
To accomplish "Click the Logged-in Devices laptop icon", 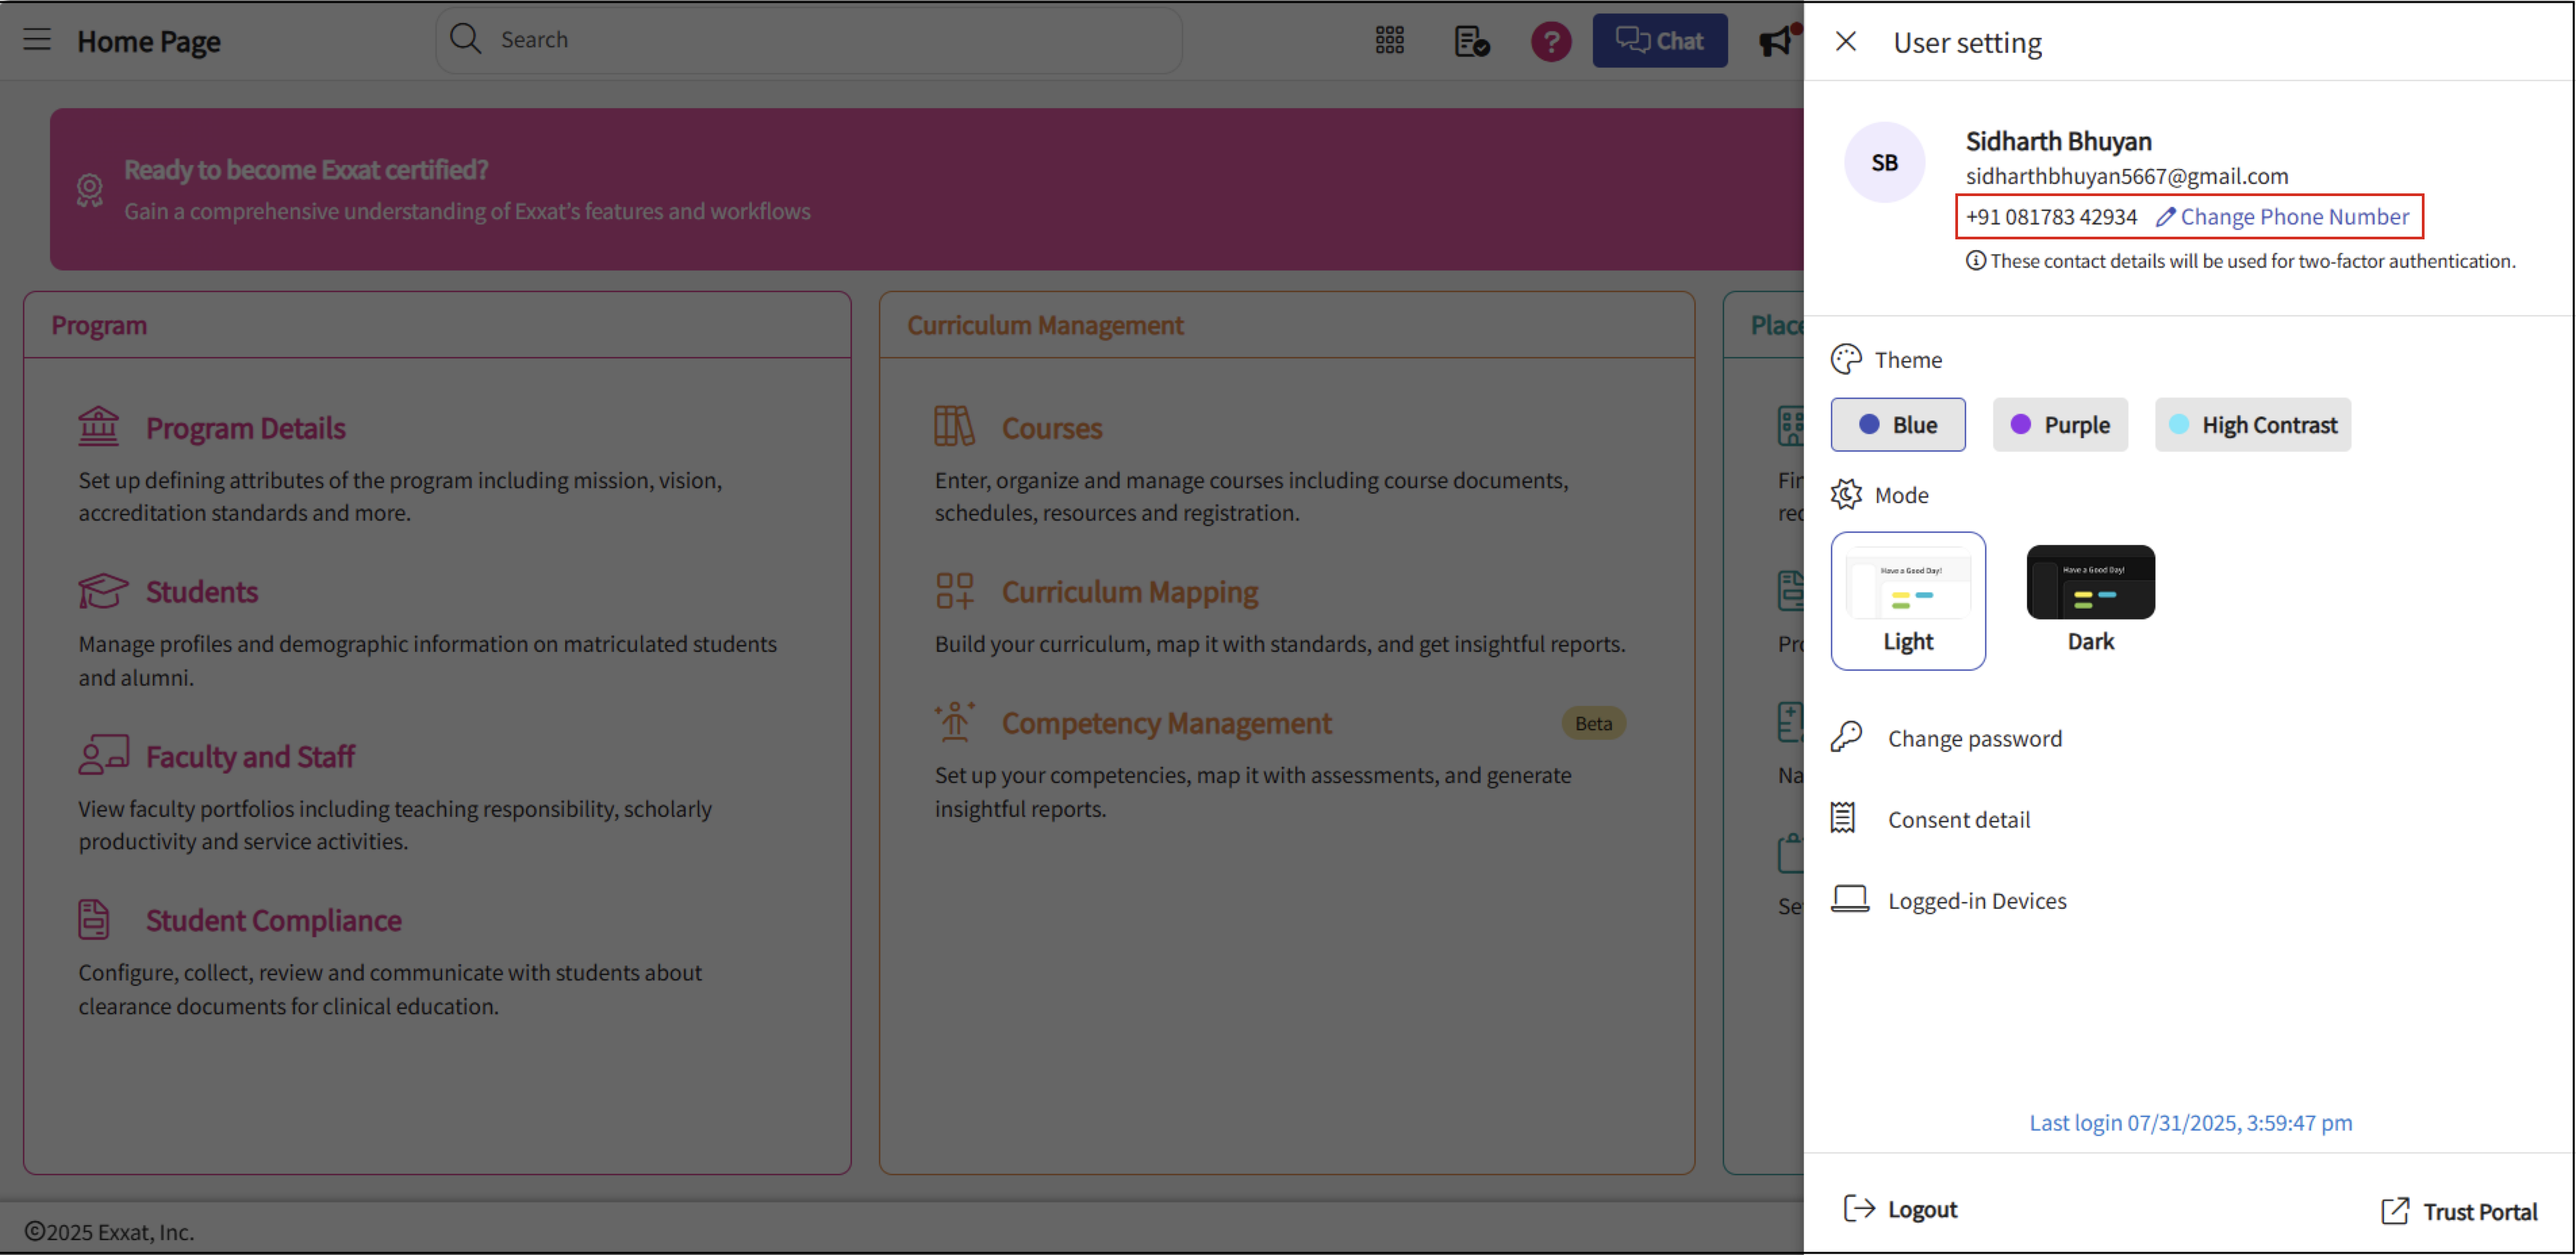I will coord(1851,899).
